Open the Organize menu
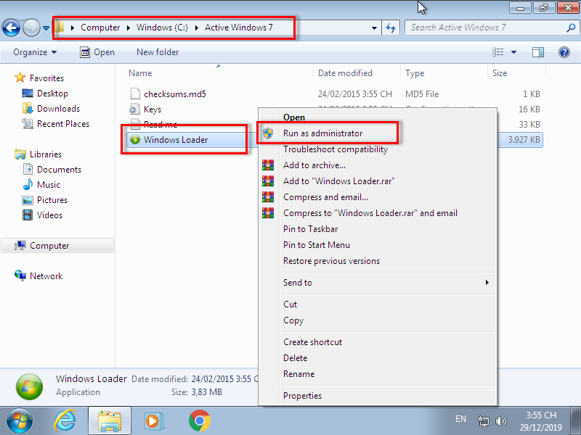This screenshot has height=435, width=581. click(x=35, y=52)
